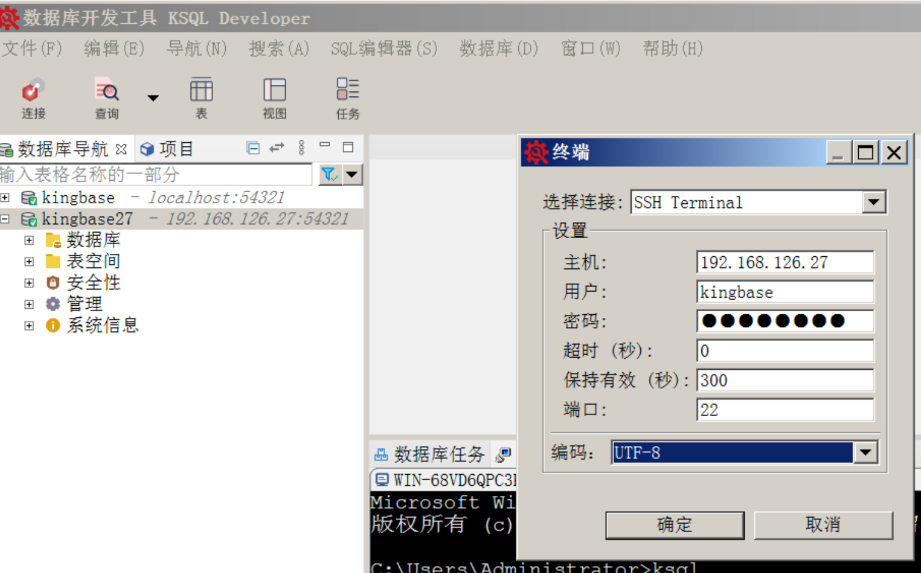Switch to the 项目 tab

pyautogui.click(x=175, y=147)
